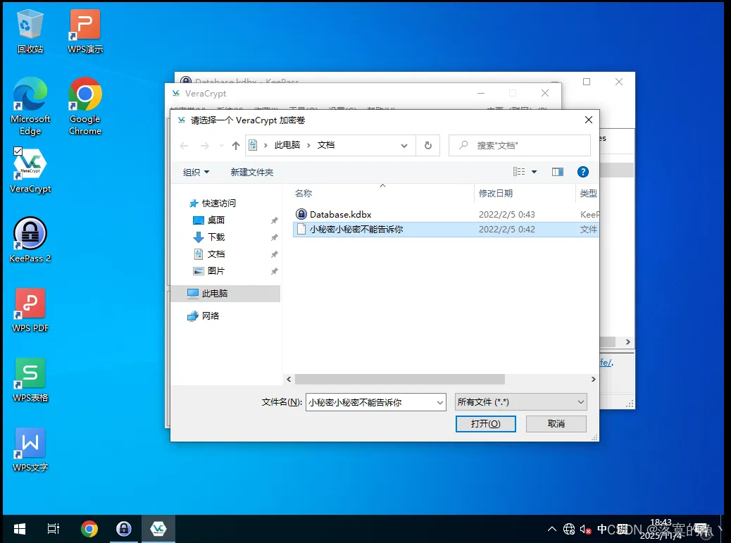Create a folder with 新建文件夹
Screen dimensions: 731x543
[x=251, y=171]
